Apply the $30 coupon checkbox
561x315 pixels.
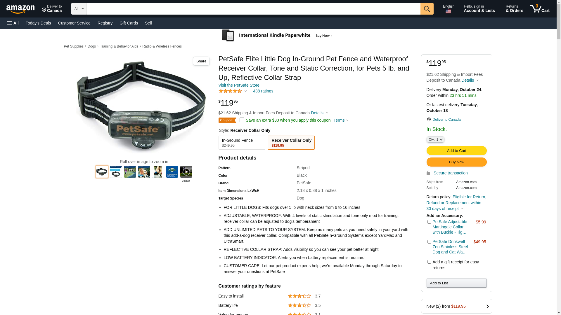click(x=242, y=120)
